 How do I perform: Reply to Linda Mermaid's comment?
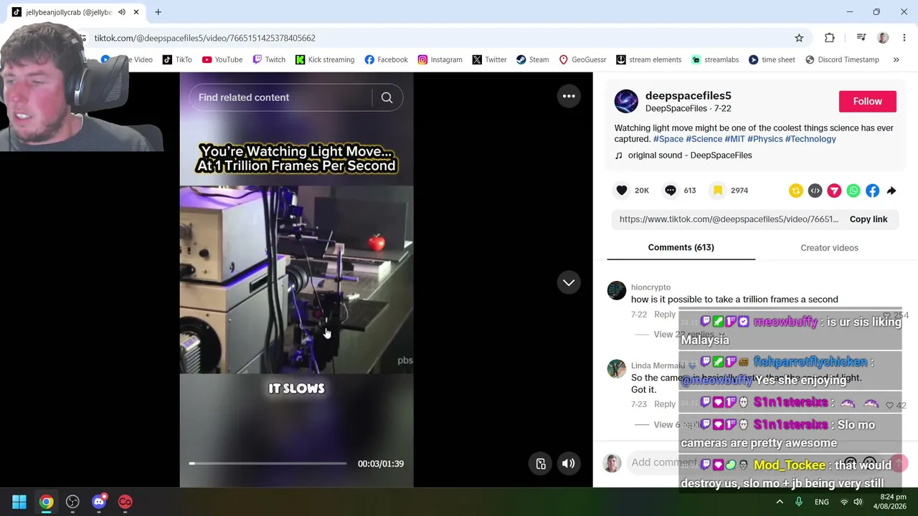coord(665,404)
